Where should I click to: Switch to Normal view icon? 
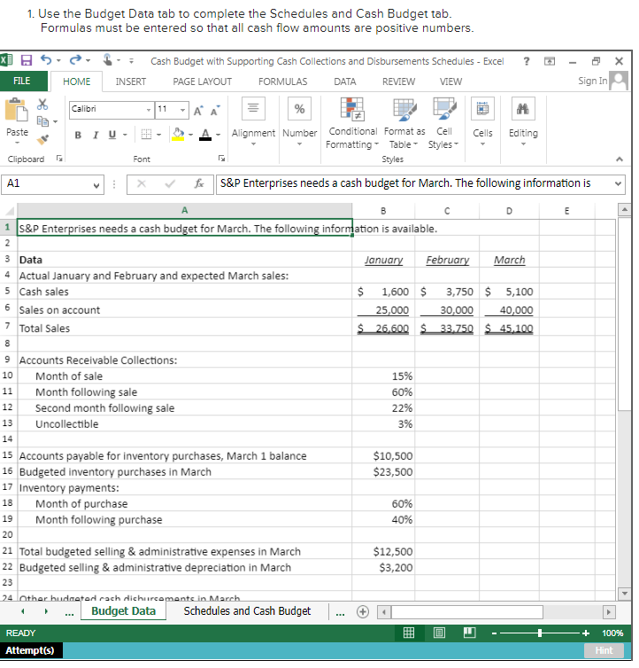point(409,633)
